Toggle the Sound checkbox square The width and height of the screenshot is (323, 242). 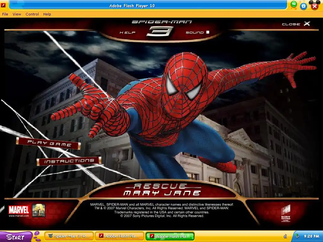(x=208, y=32)
